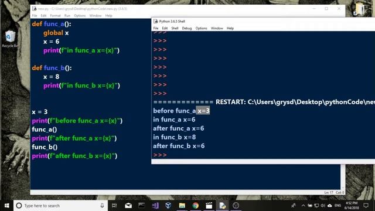Click the volume speaker icon
The height and width of the screenshot is (211, 375).
click(323, 206)
